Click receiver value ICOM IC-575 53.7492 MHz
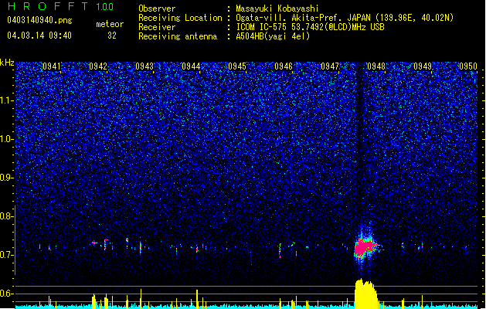Screen dimensions: 486x309 click(310, 27)
